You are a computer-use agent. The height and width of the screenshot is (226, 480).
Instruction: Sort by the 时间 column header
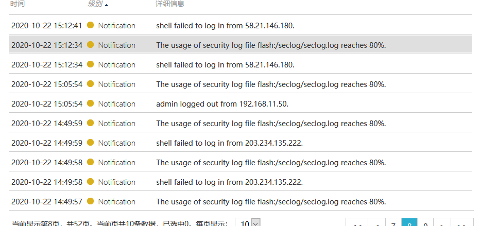tap(18, 4)
